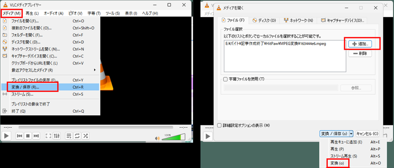This screenshot has width=394, height=168.
Task: Toggle fullscreen video mode
Action: coord(48,136)
